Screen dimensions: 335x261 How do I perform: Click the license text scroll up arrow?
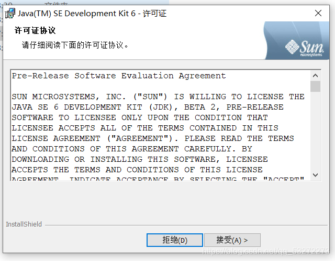pos(315,76)
